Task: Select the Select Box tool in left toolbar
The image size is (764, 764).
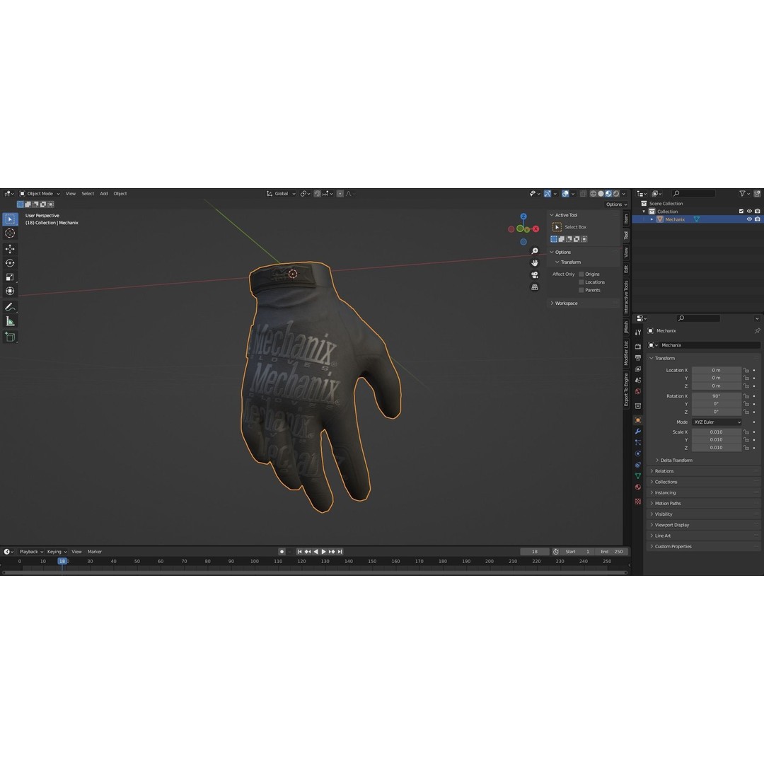Action: [10, 219]
